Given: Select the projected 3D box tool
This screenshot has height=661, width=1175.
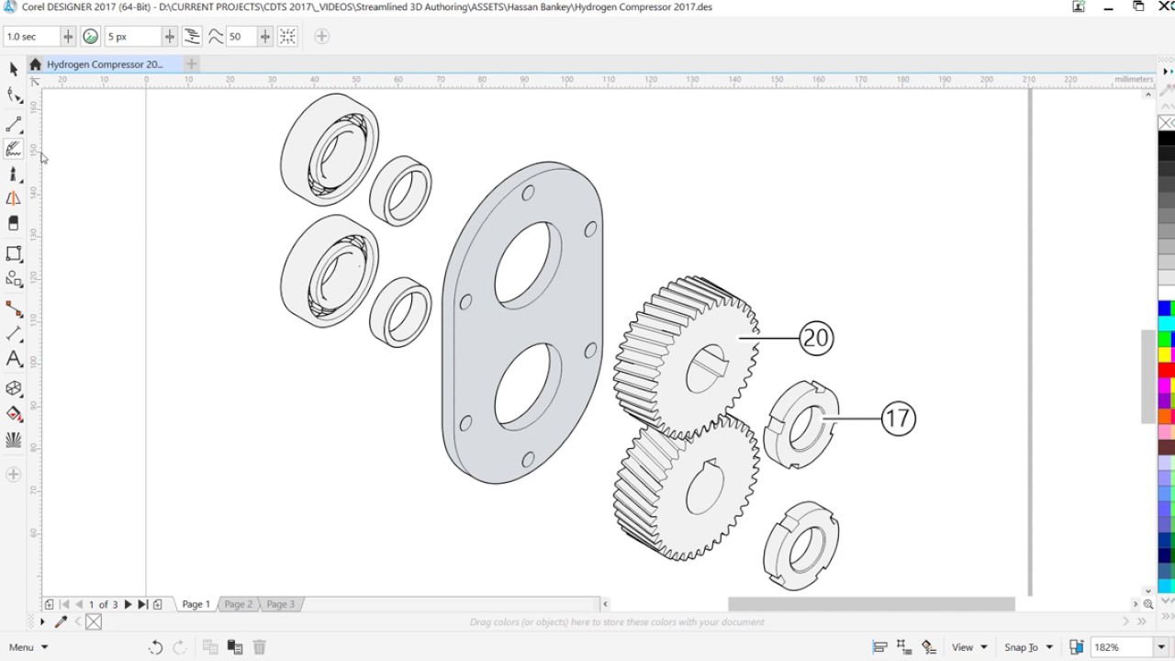Looking at the screenshot, I should click(14, 389).
